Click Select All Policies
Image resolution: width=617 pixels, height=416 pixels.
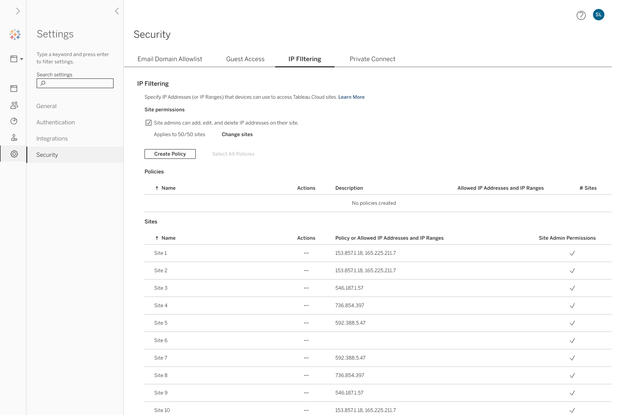pyautogui.click(x=233, y=154)
